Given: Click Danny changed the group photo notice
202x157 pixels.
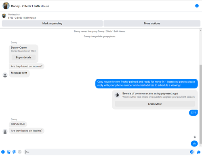Looking at the screenshot, I should [x=100, y=37].
